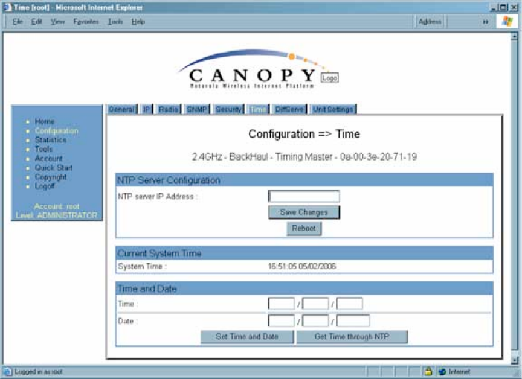
Task: Go to the Home page link
Action: click(x=45, y=121)
